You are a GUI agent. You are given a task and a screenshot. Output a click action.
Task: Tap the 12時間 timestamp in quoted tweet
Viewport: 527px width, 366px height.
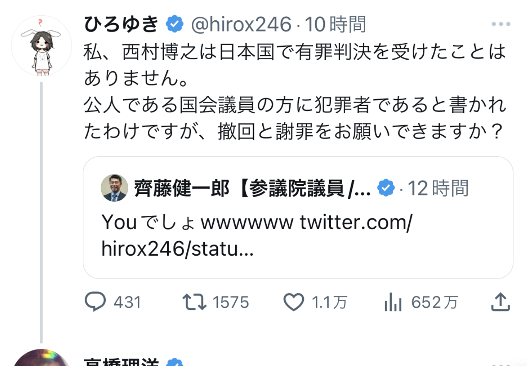click(x=438, y=188)
